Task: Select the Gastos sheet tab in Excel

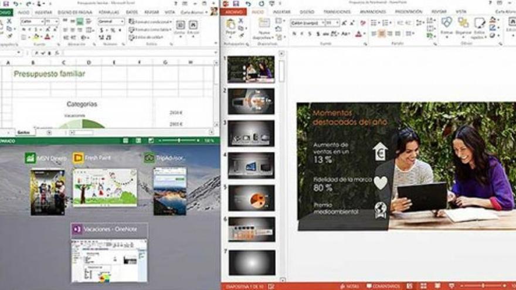Action: 23,132
